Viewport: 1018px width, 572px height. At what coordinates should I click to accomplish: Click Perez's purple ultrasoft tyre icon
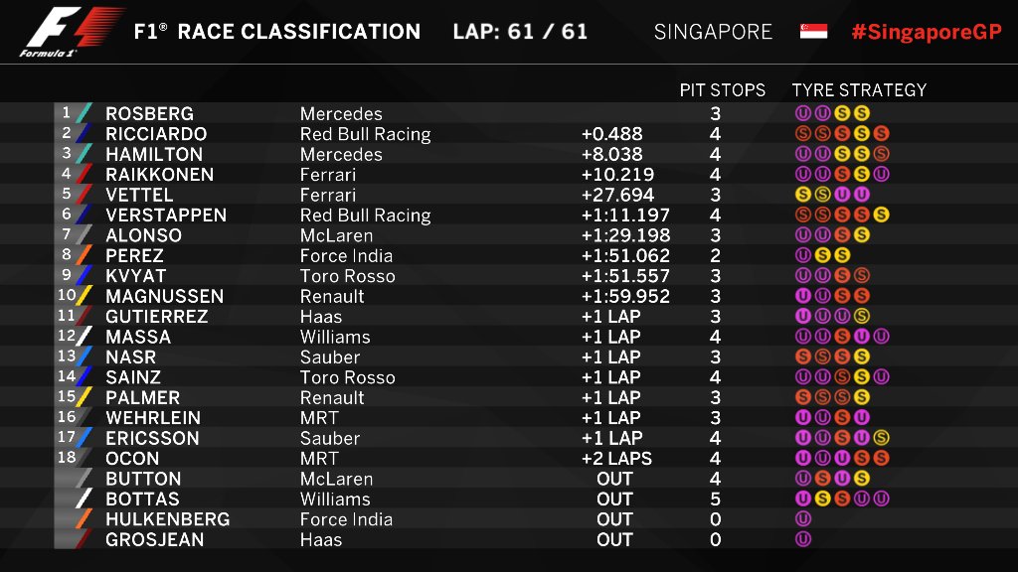(x=803, y=255)
